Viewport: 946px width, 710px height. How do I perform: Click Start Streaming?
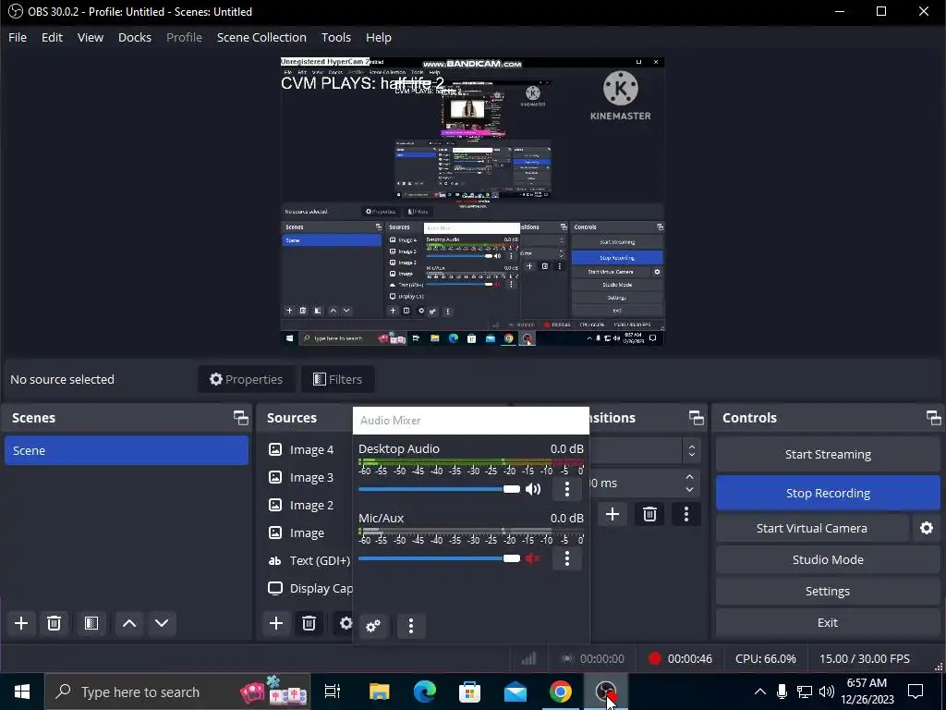828,454
